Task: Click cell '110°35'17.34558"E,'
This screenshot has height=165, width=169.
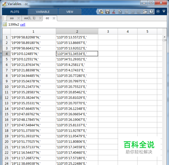Action: pyautogui.click(x=77, y=147)
